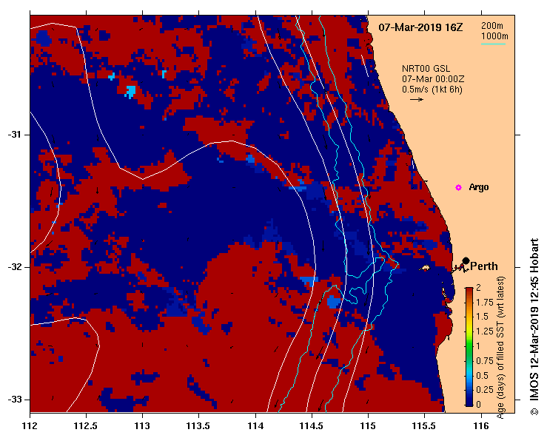Click the '0.5' color bar tick label

(x=483, y=375)
